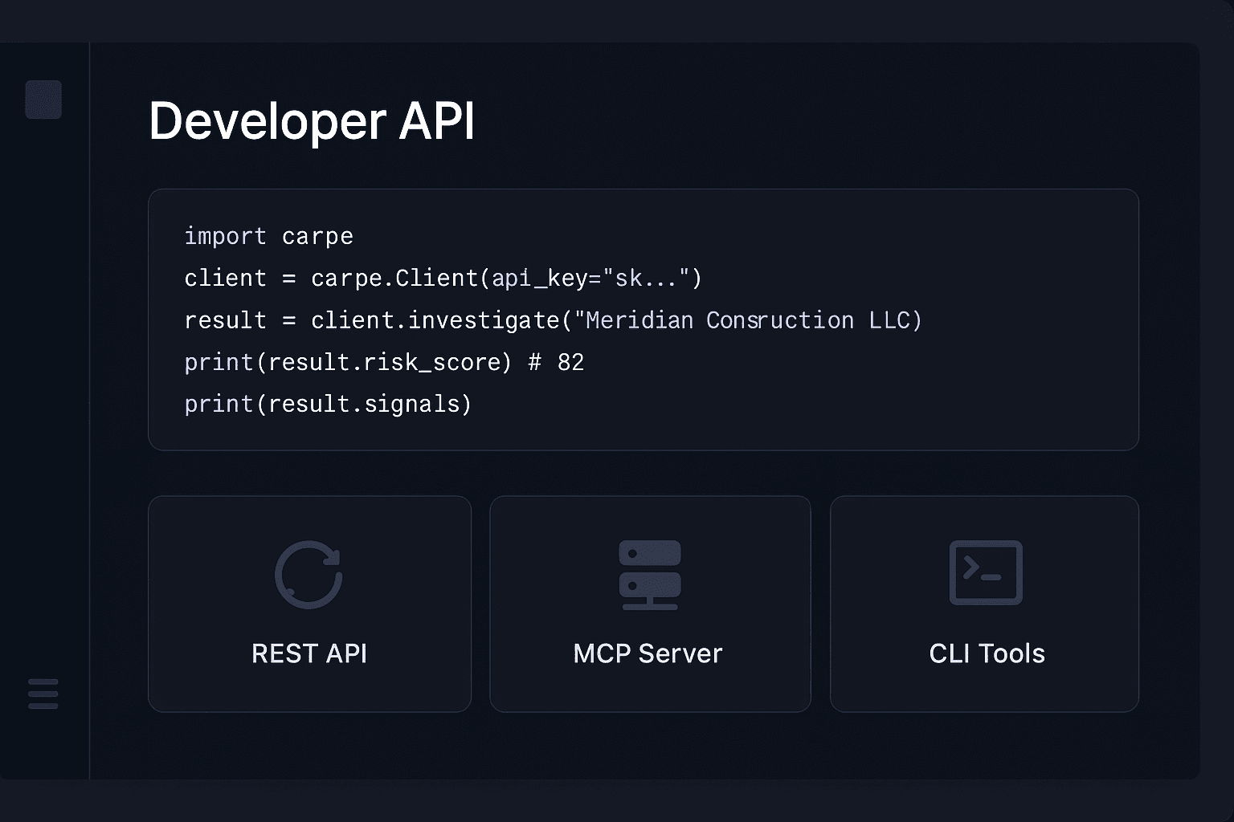This screenshot has height=822, width=1234.
Task: Click the 'import carpe' code line
Action: pyautogui.click(x=268, y=236)
